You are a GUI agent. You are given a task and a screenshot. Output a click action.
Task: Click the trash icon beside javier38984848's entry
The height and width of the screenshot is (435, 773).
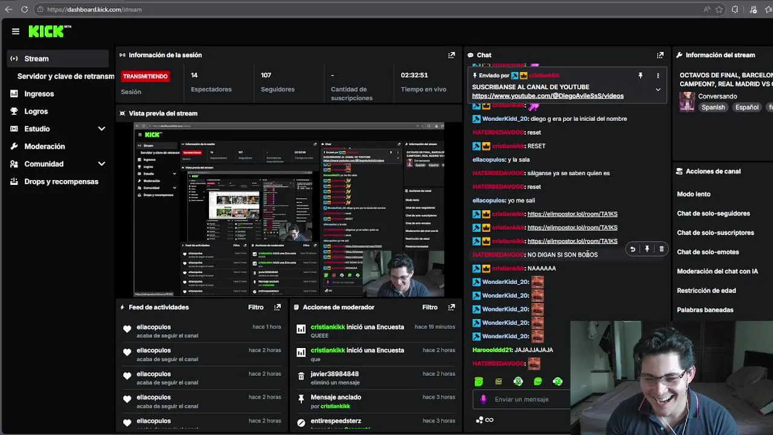tap(301, 376)
